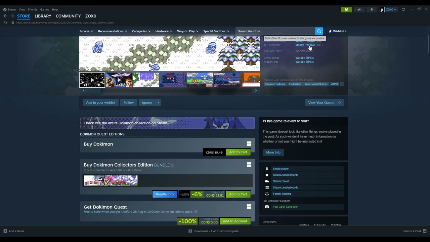This screenshot has height=242, width=430.
Task: Open the arrow dropdown next to Ignore
Action: (x=158, y=103)
